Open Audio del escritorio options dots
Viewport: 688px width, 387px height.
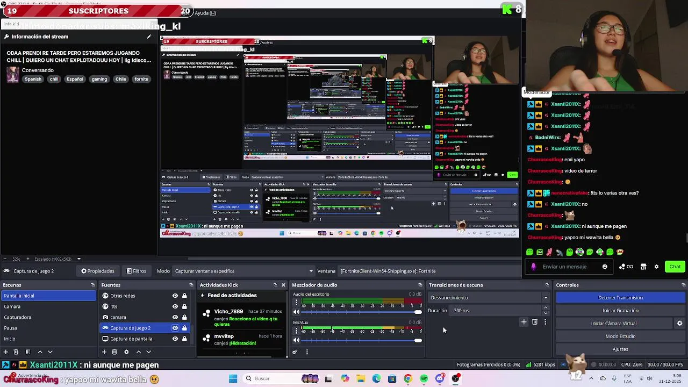click(296, 303)
